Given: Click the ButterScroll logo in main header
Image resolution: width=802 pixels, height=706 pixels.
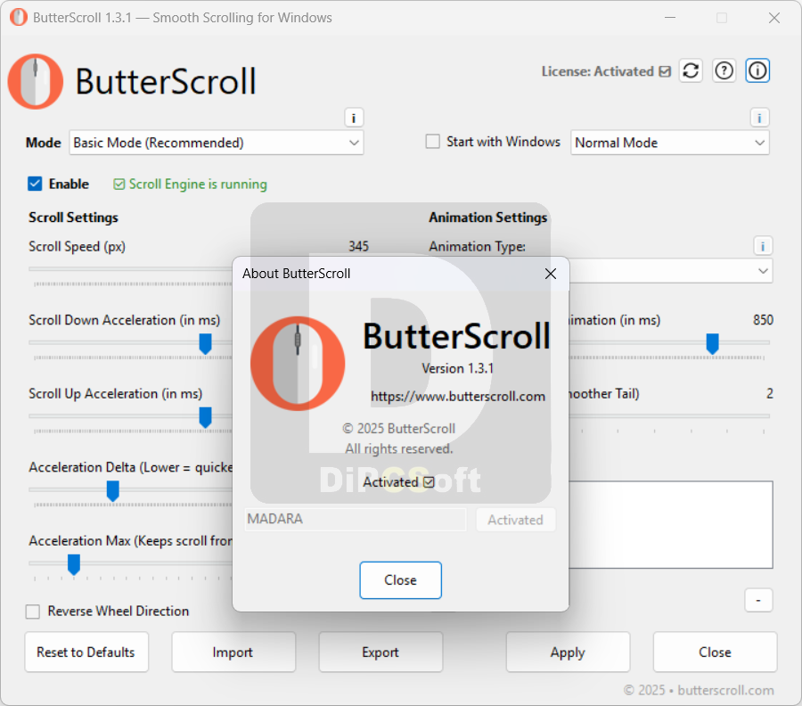Looking at the screenshot, I should pyautogui.click(x=36, y=82).
